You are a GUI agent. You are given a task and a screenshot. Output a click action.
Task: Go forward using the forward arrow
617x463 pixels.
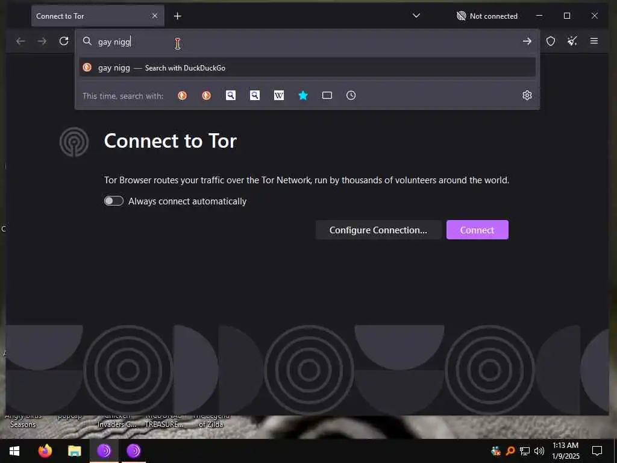coord(42,41)
